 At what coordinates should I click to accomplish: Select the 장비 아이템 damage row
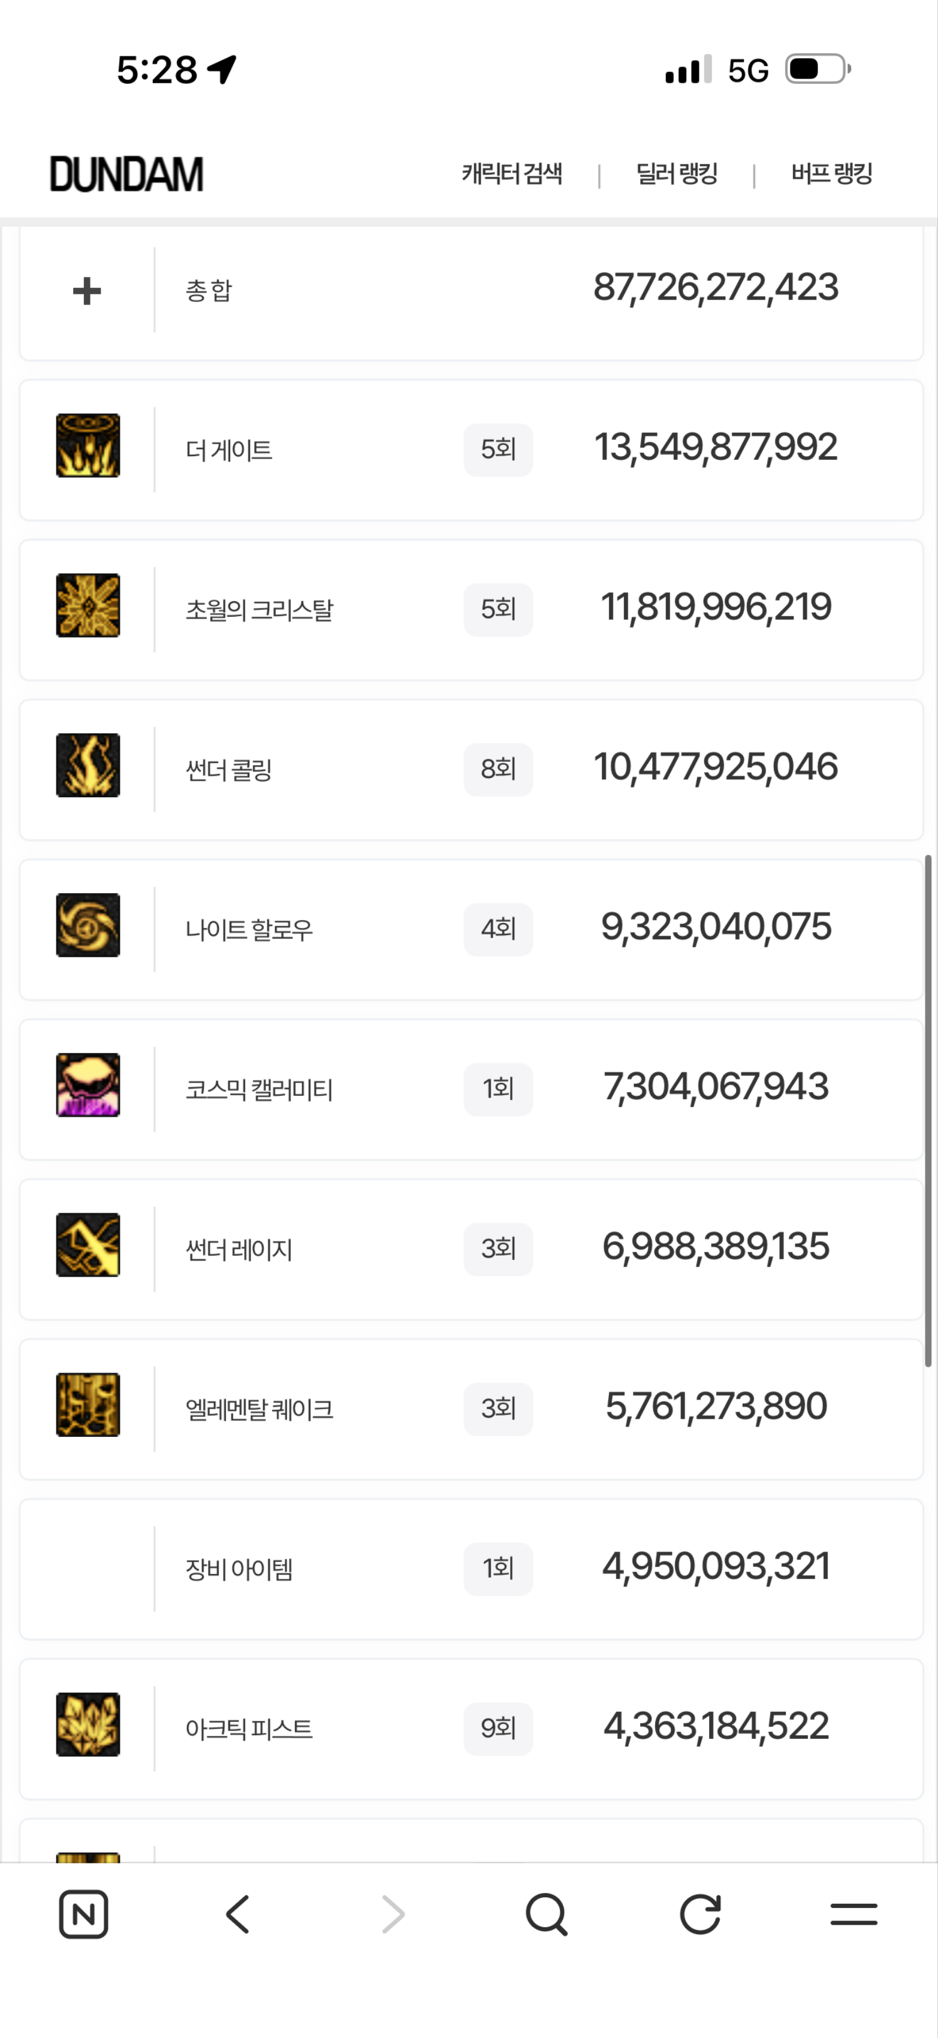point(471,1569)
